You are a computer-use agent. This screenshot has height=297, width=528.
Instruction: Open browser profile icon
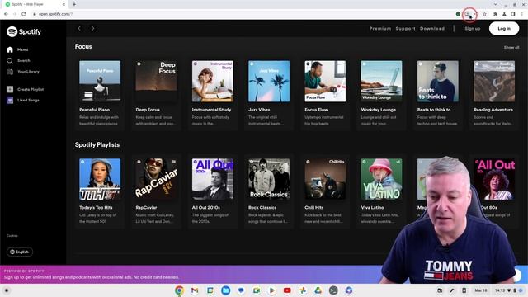(x=504, y=14)
